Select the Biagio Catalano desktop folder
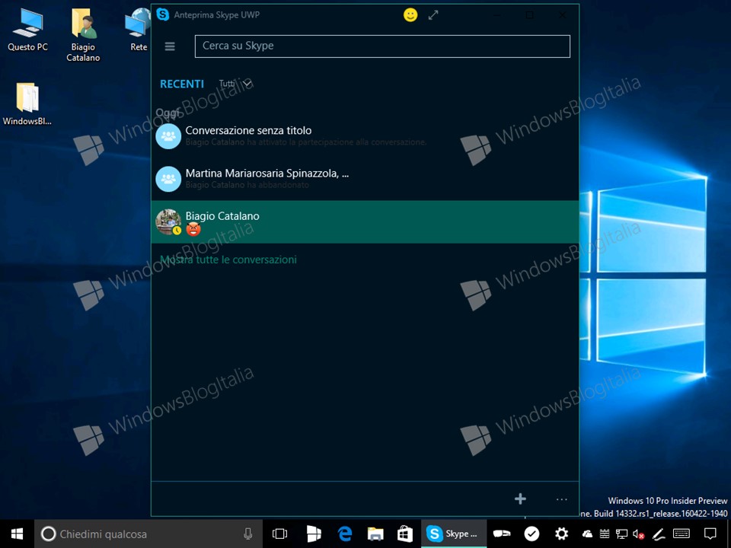The height and width of the screenshot is (548, 731). pos(83,35)
